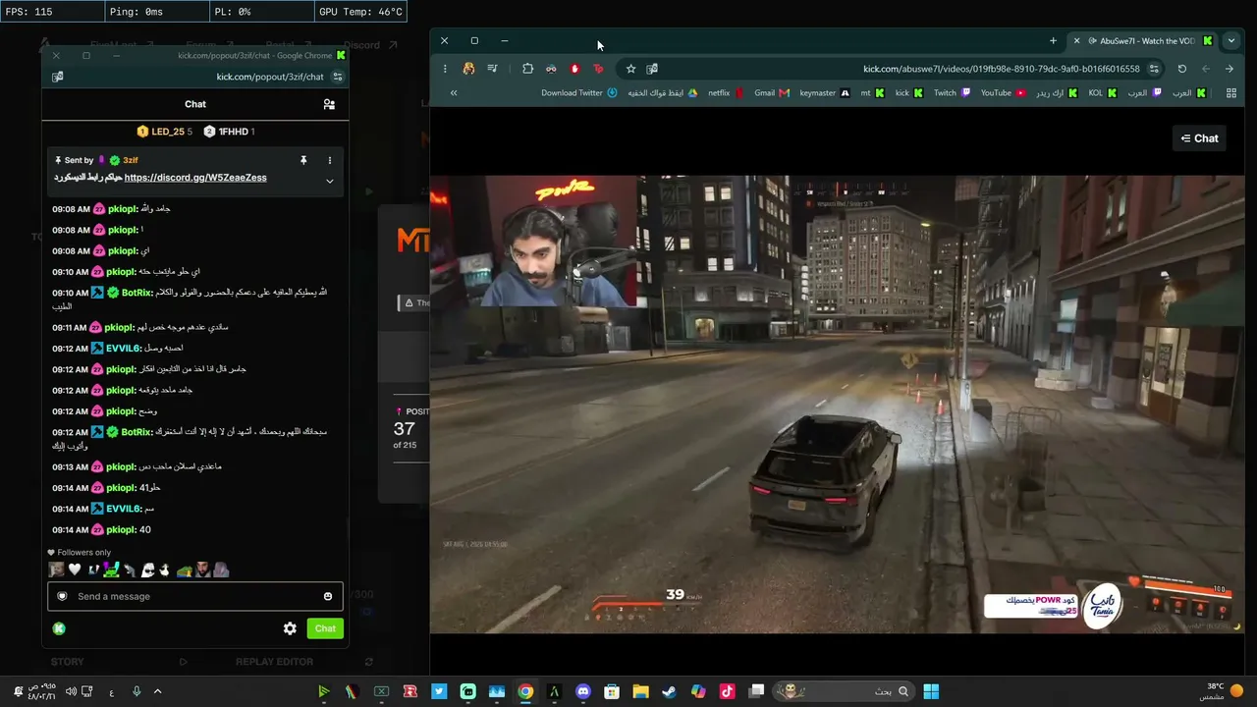Open pinned message three-dot options

point(330,160)
